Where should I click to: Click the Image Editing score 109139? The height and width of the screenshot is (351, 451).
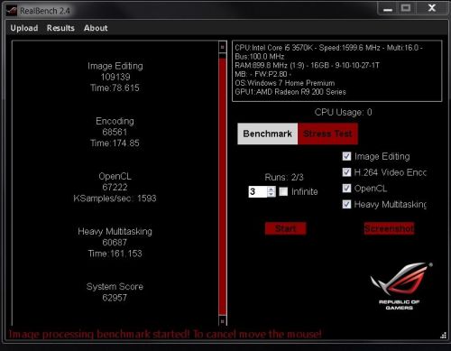[115, 77]
